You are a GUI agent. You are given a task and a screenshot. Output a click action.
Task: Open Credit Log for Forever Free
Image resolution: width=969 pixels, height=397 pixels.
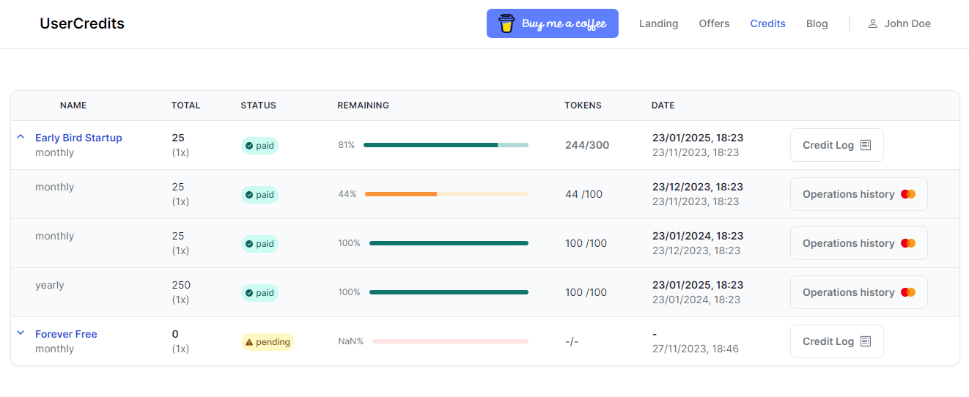point(837,341)
